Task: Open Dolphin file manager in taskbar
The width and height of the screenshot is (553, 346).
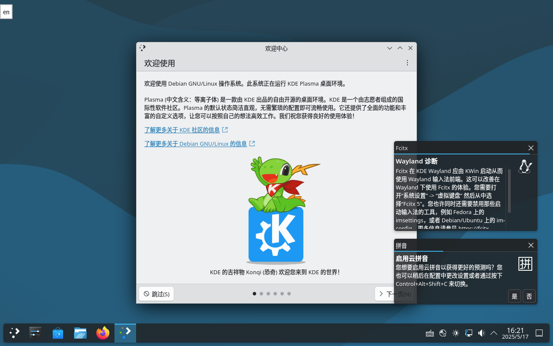Action: (x=80, y=333)
